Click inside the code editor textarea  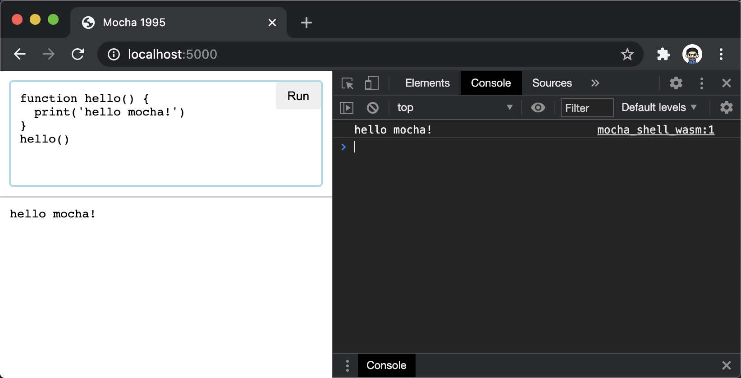click(x=166, y=134)
